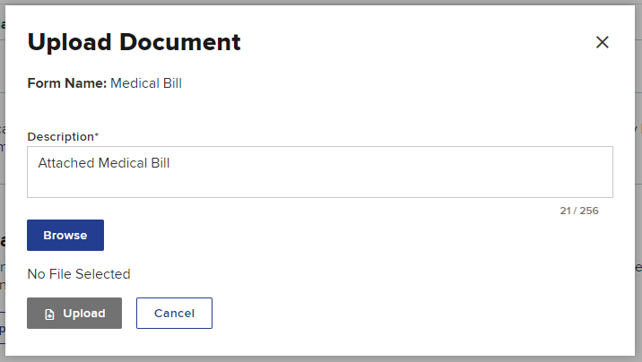Click the document icon on Upload button
The width and height of the screenshot is (642, 362).
point(50,315)
